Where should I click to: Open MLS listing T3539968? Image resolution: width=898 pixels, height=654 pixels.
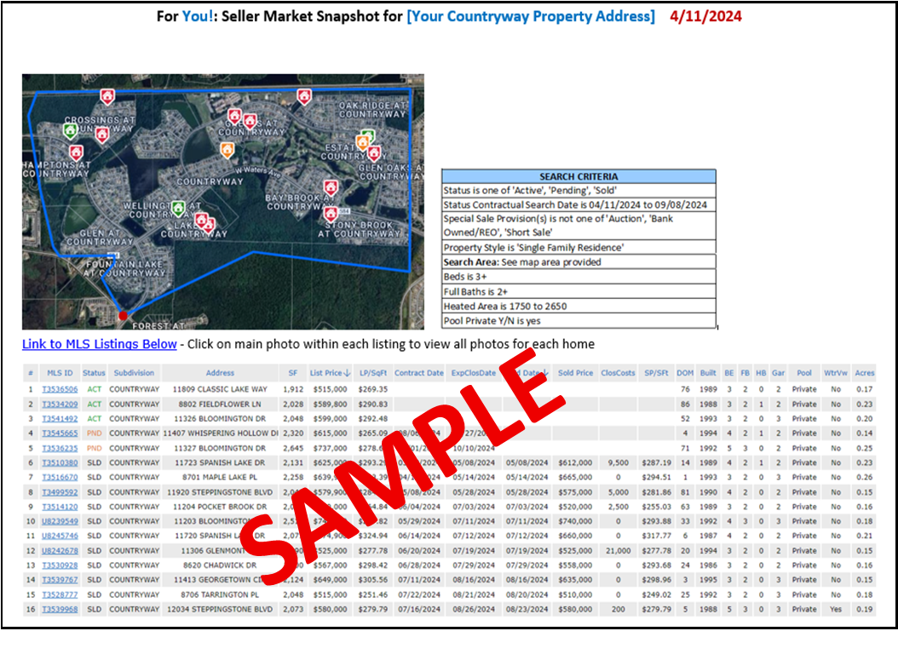(60, 610)
